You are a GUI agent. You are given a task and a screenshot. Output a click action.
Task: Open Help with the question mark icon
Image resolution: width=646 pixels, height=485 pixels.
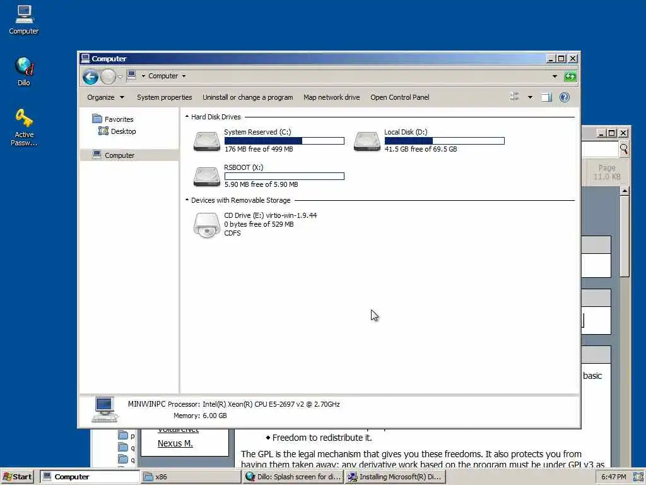point(565,97)
